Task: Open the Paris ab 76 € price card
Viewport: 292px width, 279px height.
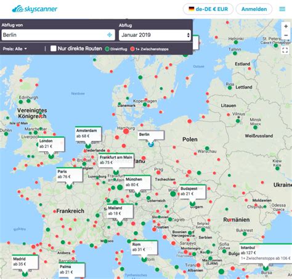Action: click(x=70, y=175)
